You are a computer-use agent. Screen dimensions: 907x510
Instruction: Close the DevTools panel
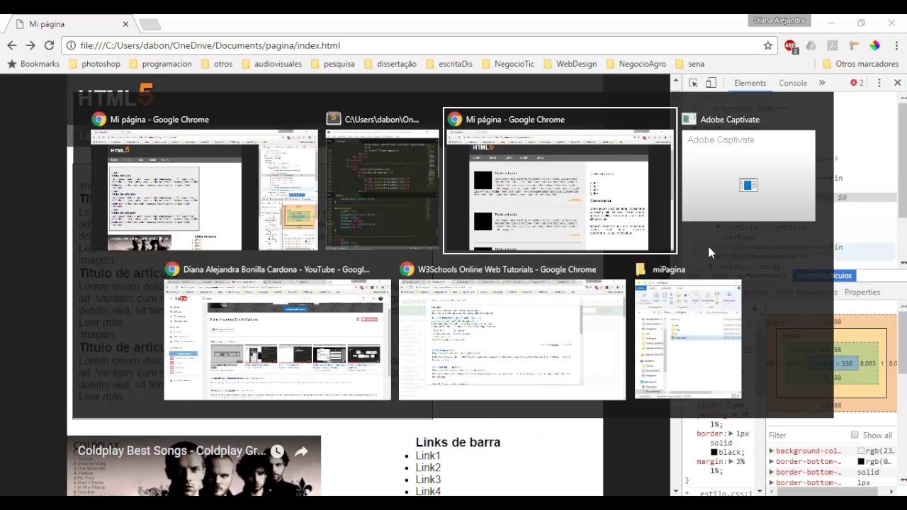coord(897,83)
